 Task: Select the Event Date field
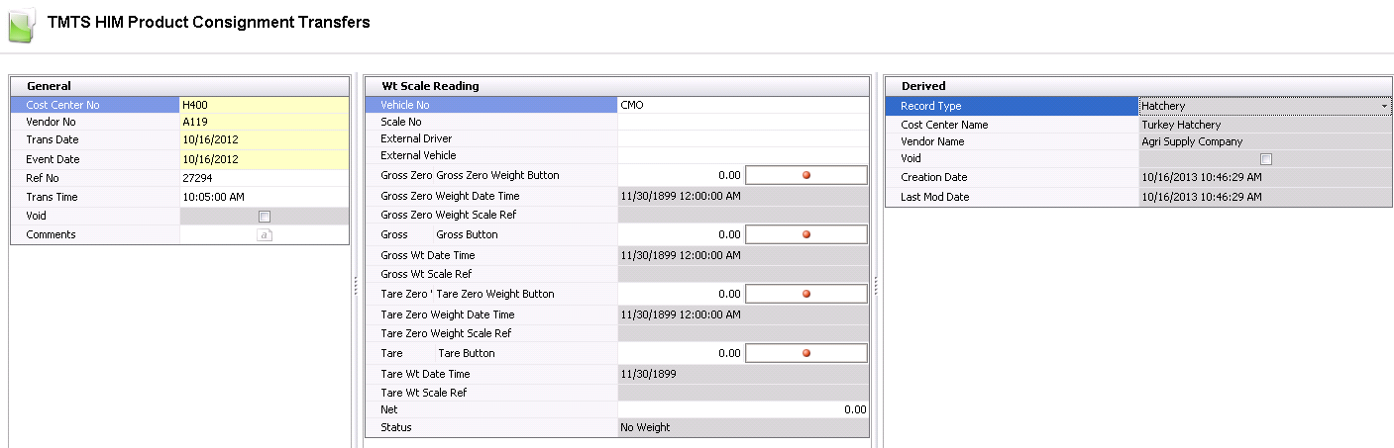pyautogui.click(x=263, y=159)
